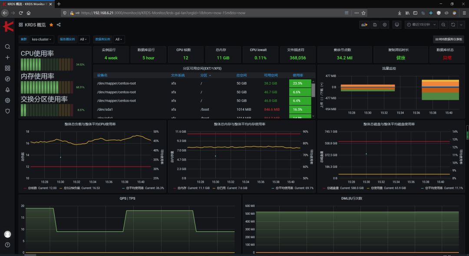469x256 pixels.
Task: Open the RDS数据库仪表板 links button
Action: point(449,39)
